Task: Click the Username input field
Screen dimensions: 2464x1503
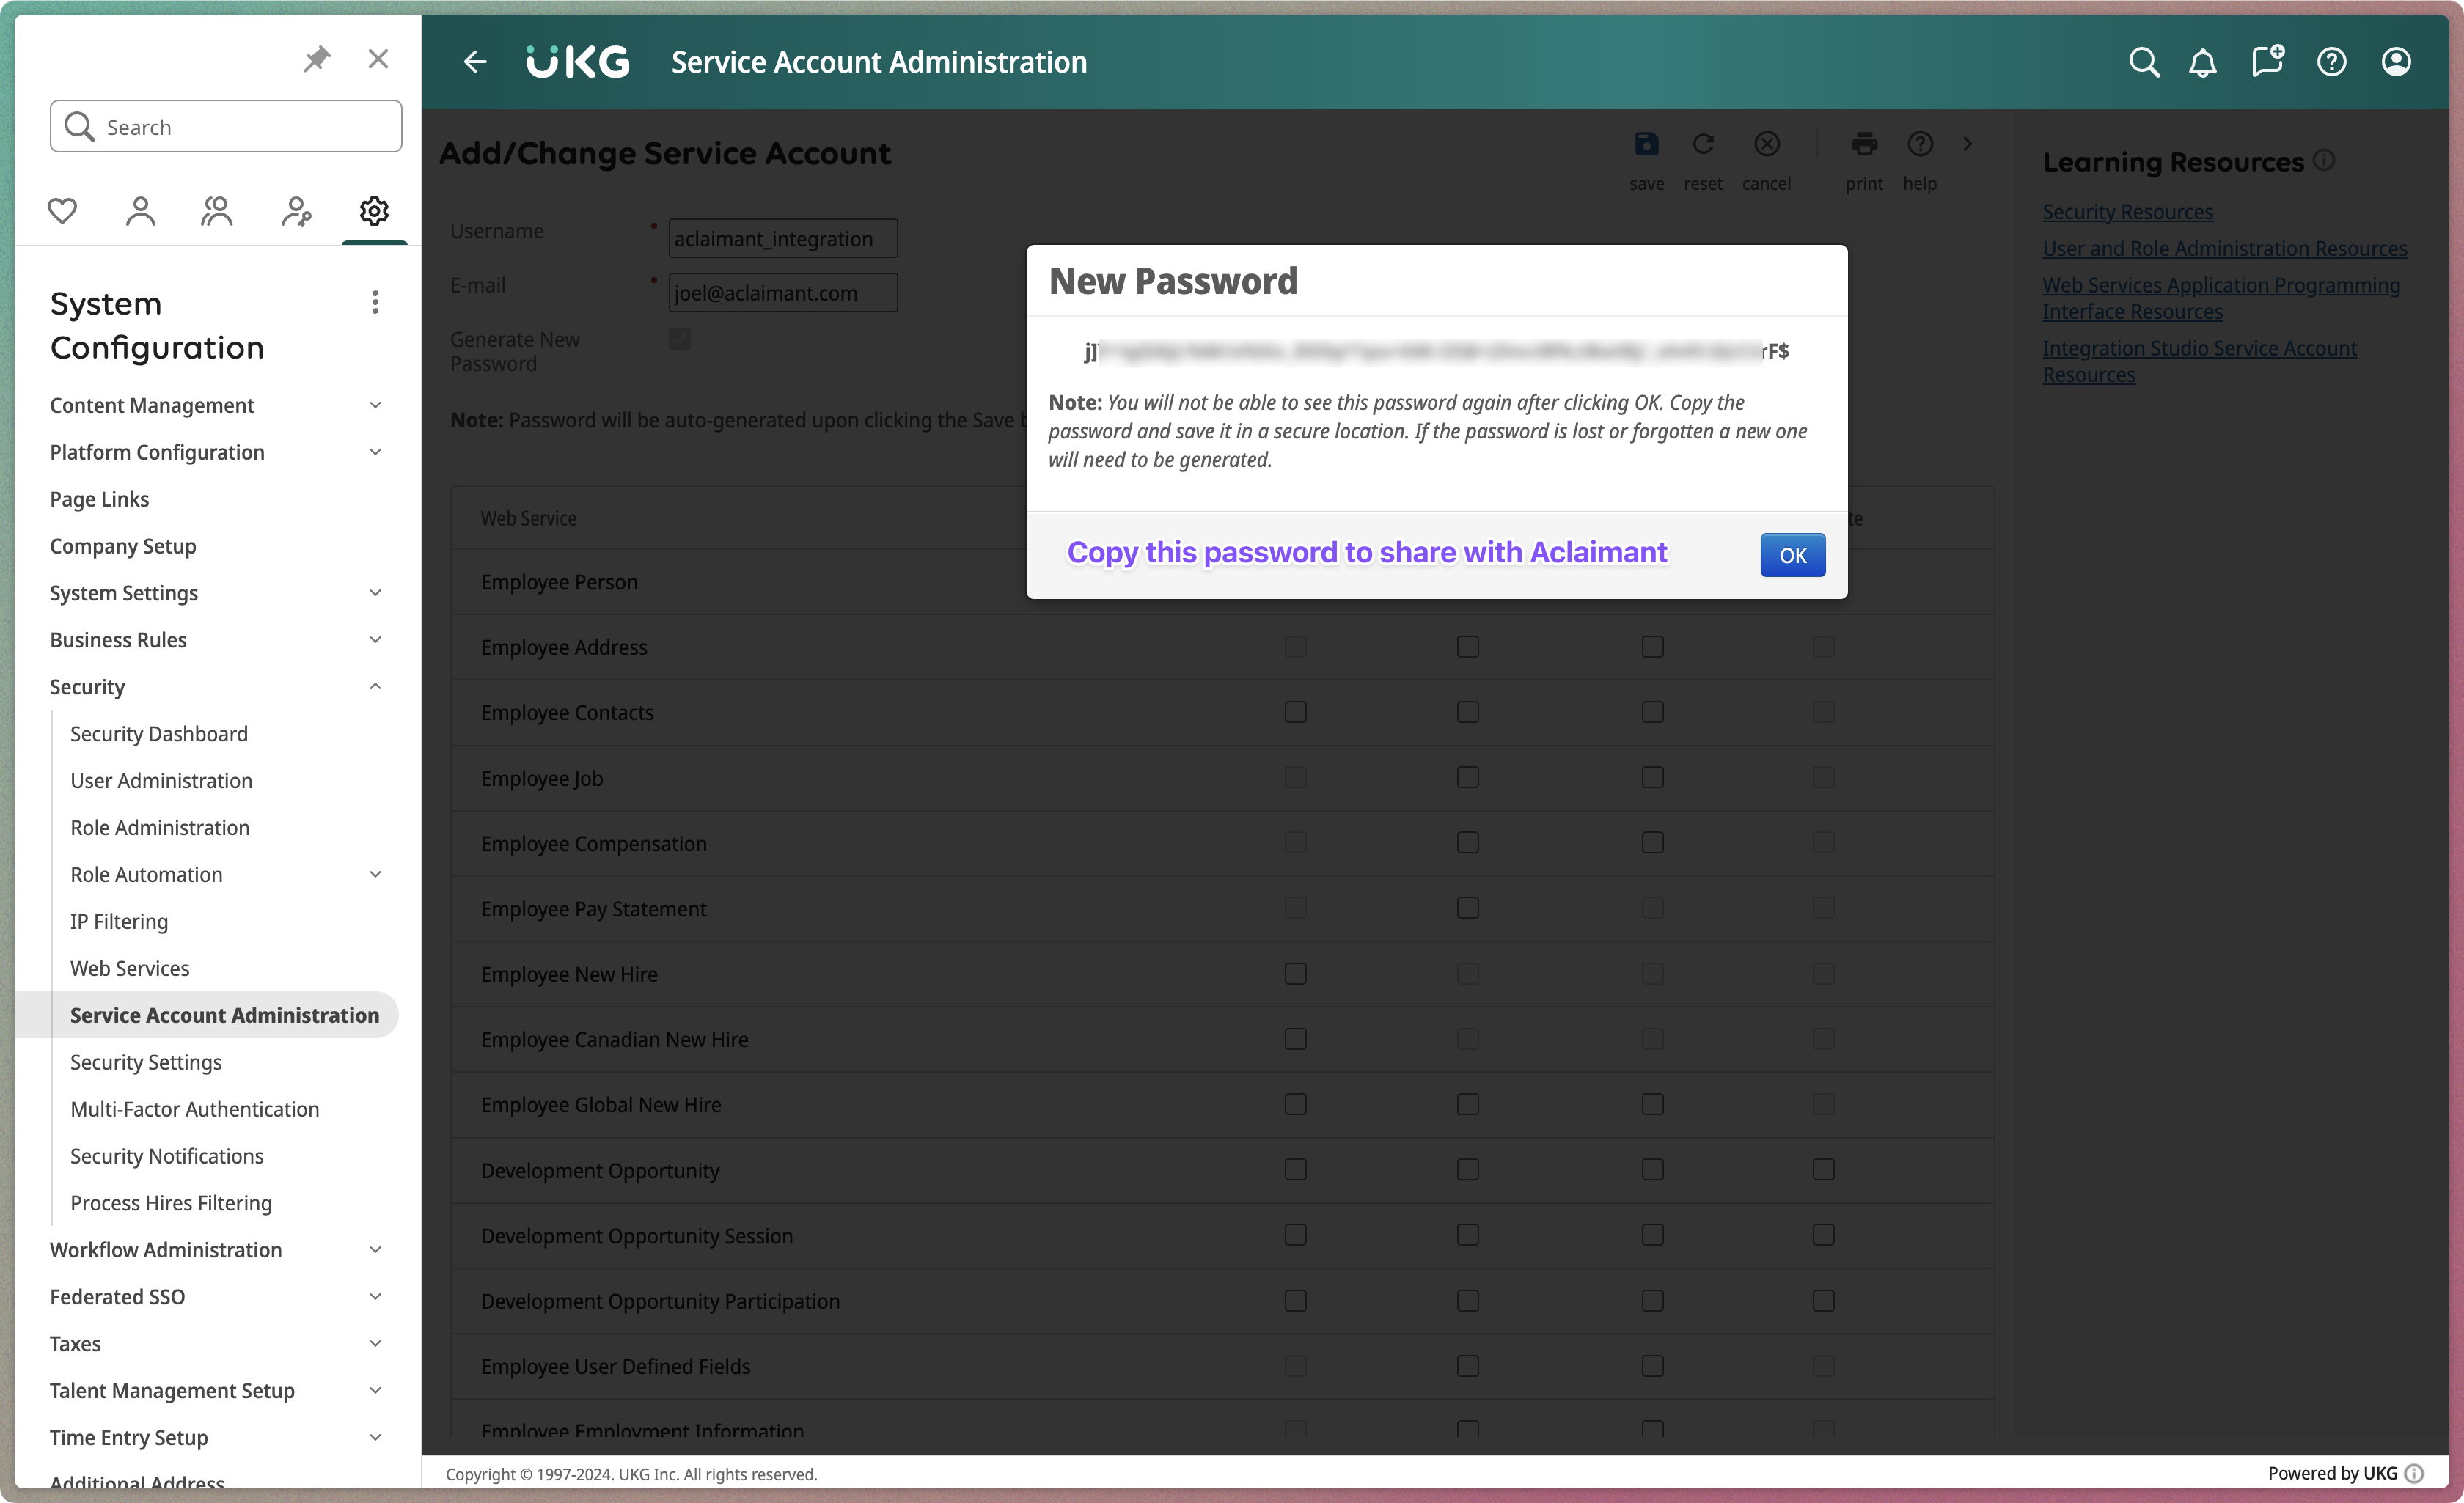Action: [x=783, y=239]
